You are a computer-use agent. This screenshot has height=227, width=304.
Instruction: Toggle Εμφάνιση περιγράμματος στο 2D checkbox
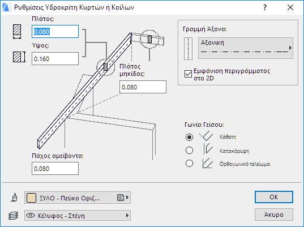point(188,74)
